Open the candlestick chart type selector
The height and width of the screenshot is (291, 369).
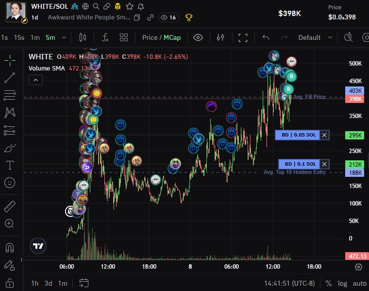pyautogui.click(x=83, y=37)
